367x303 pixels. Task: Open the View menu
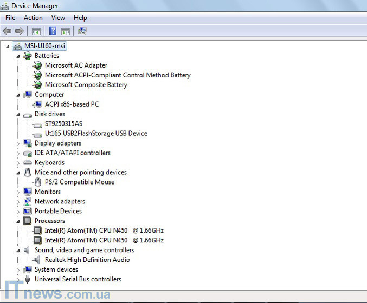58,18
